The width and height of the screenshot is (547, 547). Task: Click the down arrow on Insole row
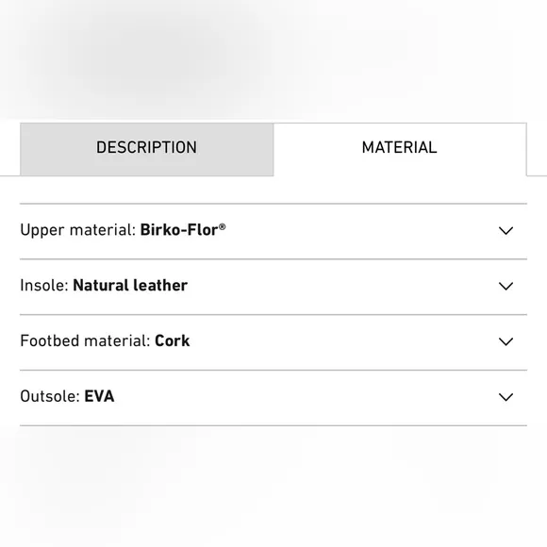[x=506, y=286]
